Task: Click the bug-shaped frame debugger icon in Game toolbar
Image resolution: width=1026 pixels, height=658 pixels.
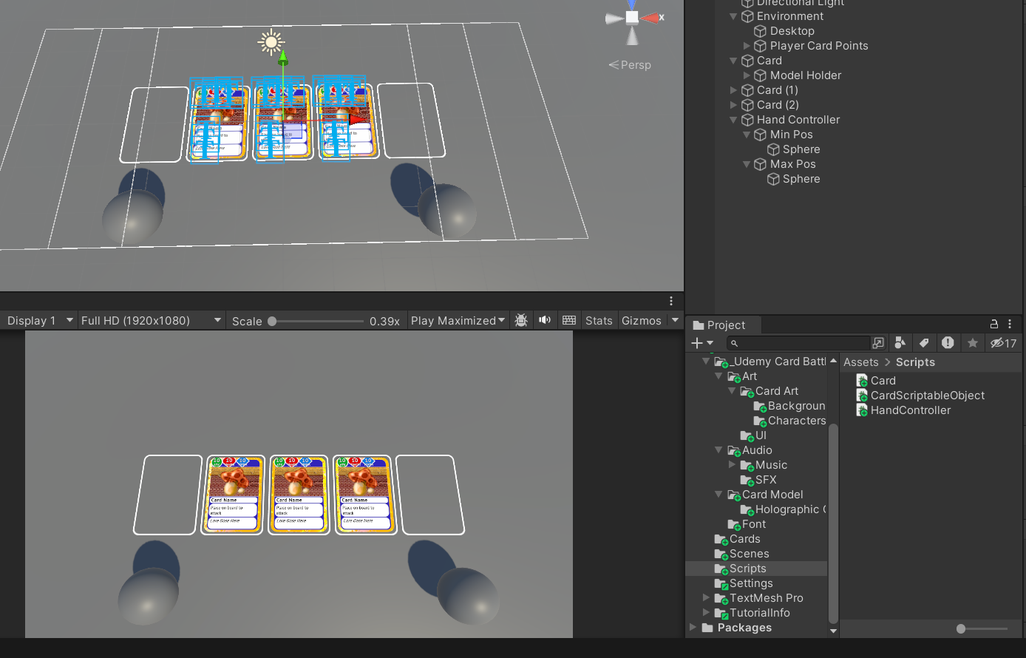Action: (521, 320)
